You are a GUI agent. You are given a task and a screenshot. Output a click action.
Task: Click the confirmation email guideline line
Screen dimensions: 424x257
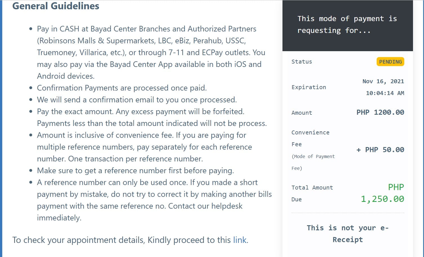(x=137, y=100)
